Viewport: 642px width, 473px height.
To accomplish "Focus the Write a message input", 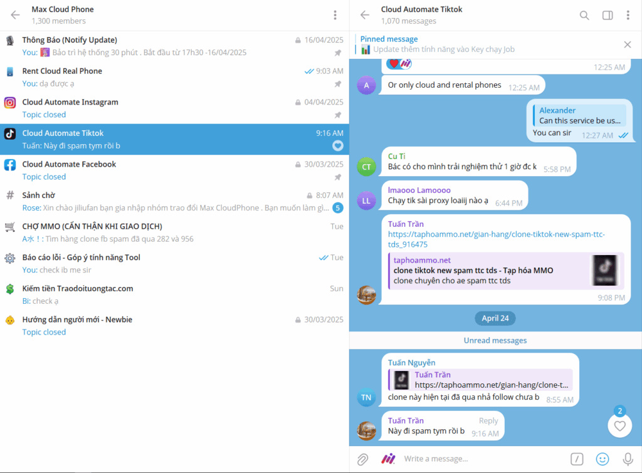I will 483,459.
